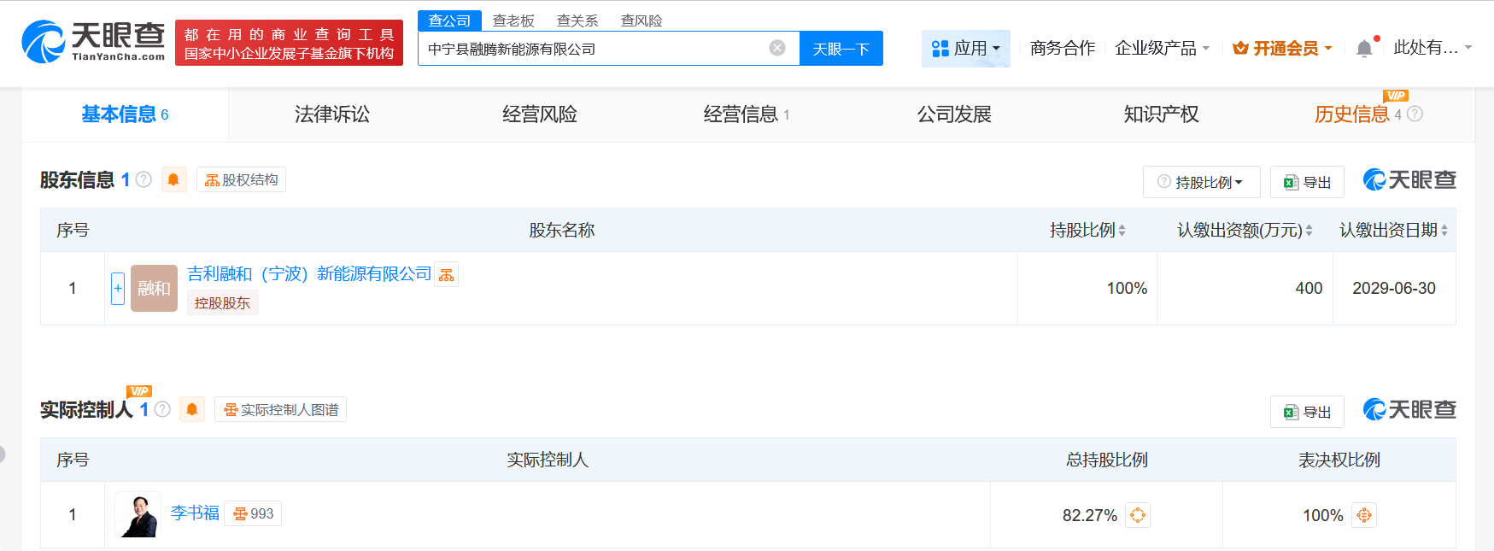Open the 股权结构 chart button
Screen dimensions: 1494x551
241,179
